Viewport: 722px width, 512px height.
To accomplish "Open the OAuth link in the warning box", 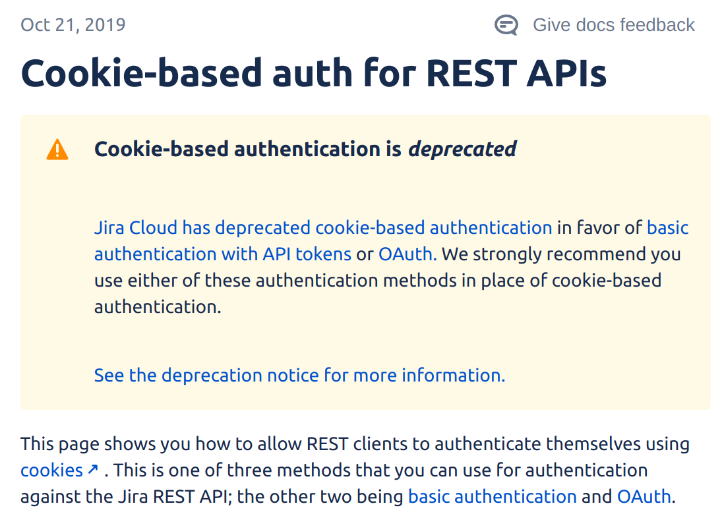I will 407,254.
